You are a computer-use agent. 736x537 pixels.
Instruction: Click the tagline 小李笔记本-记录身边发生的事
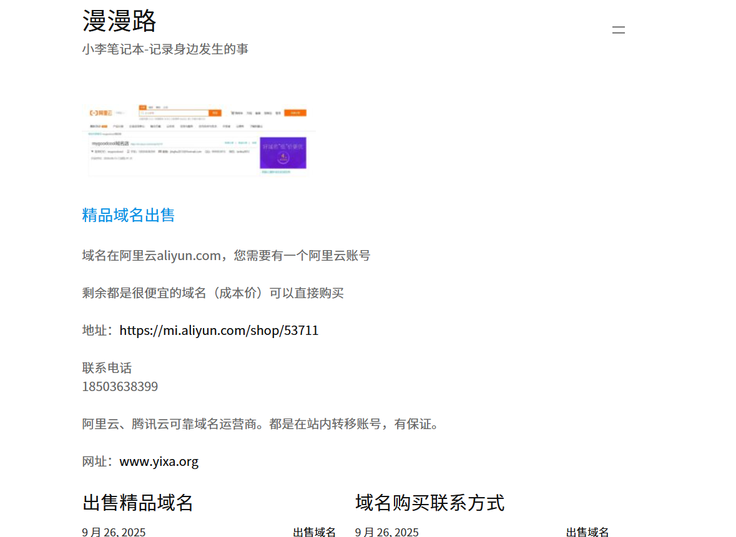(x=165, y=49)
